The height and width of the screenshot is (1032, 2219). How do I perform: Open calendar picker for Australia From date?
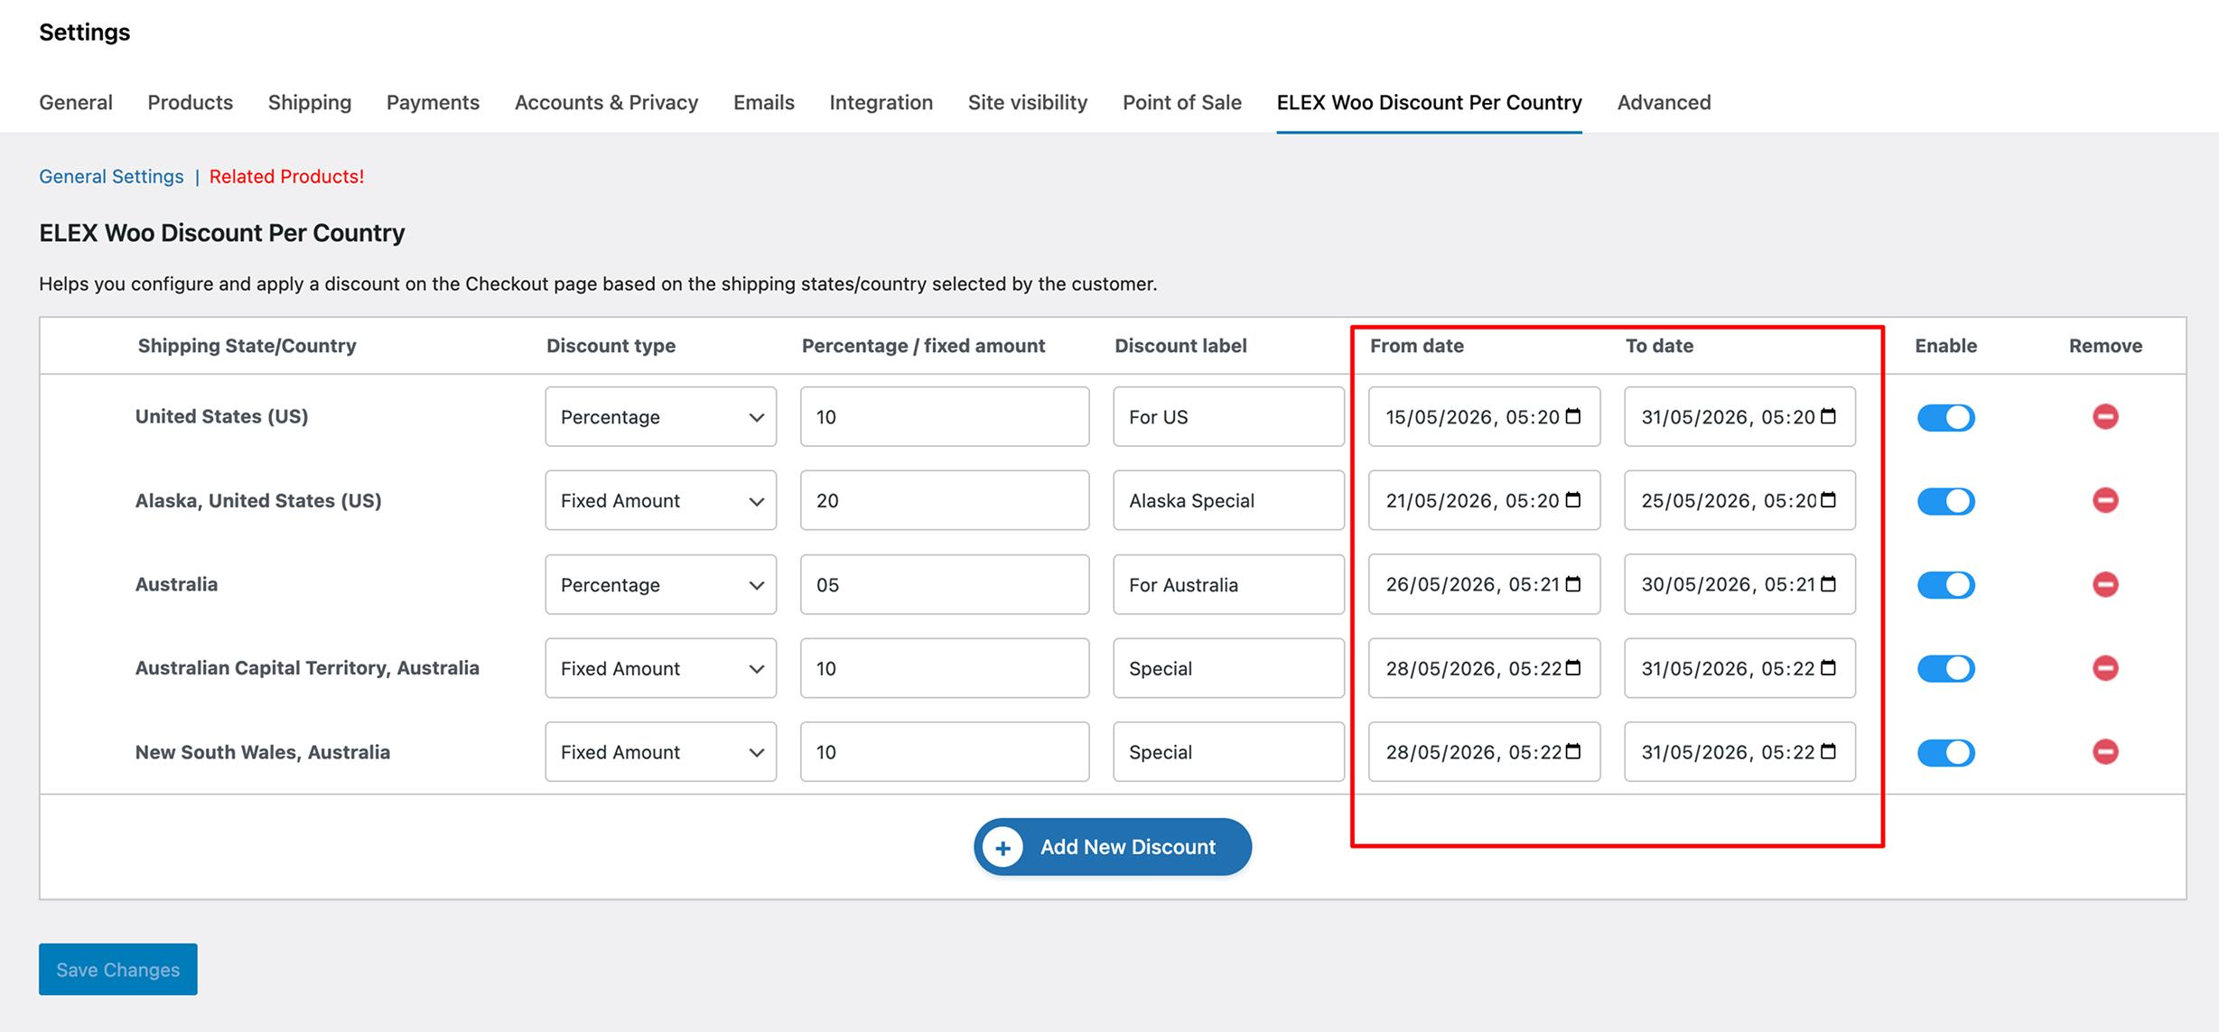point(1573,583)
